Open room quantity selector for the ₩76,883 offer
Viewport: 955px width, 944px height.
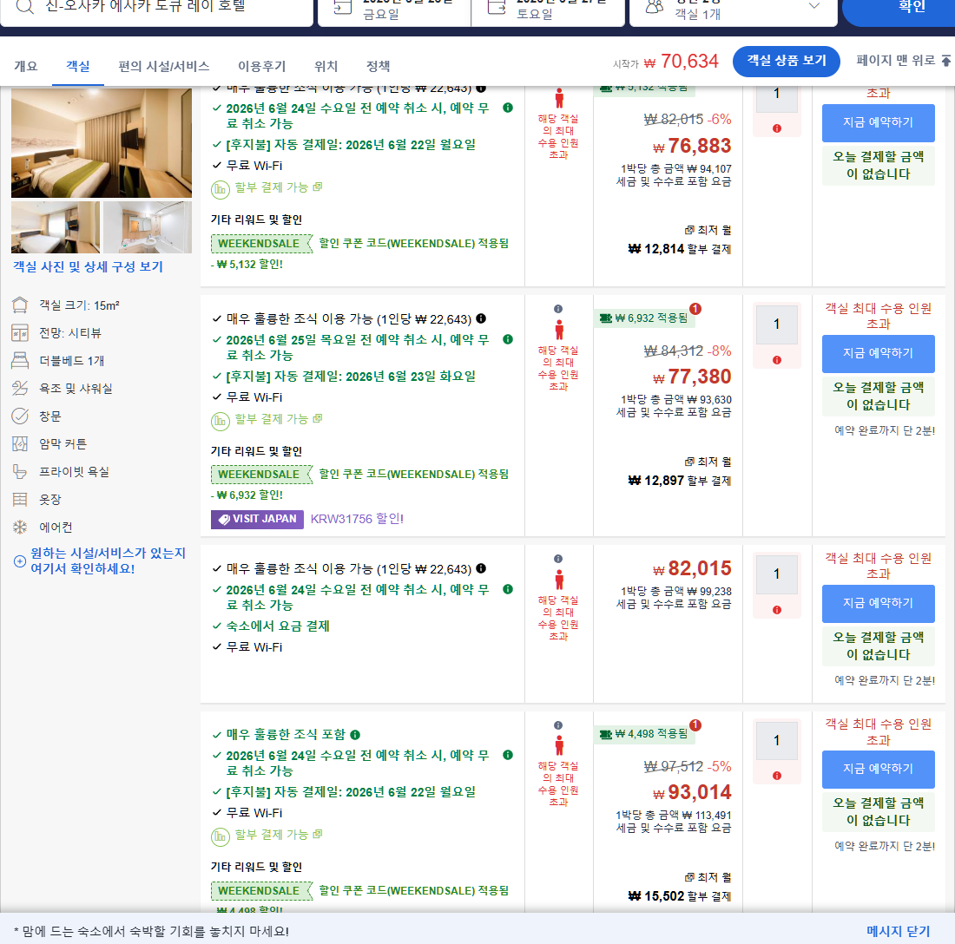pos(776,99)
